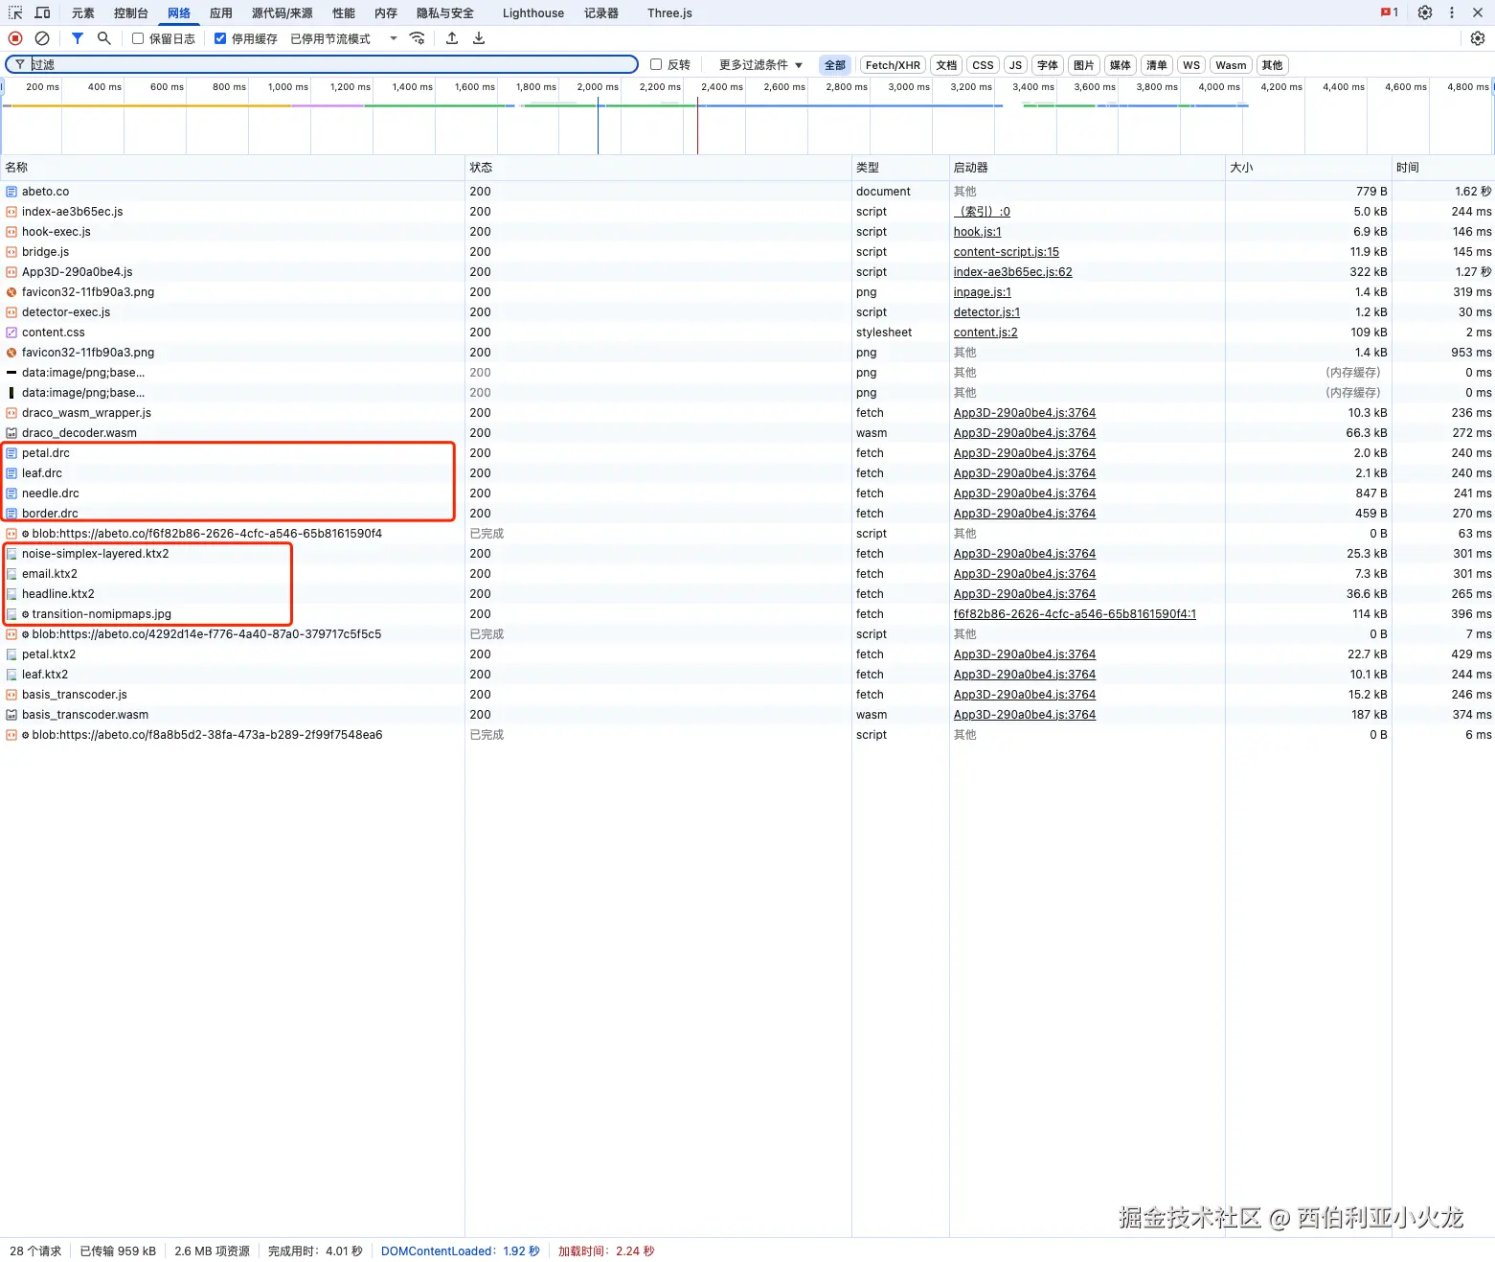The image size is (1495, 1262).
Task: Enable the preserve log checkbox
Action: pyautogui.click(x=138, y=38)
